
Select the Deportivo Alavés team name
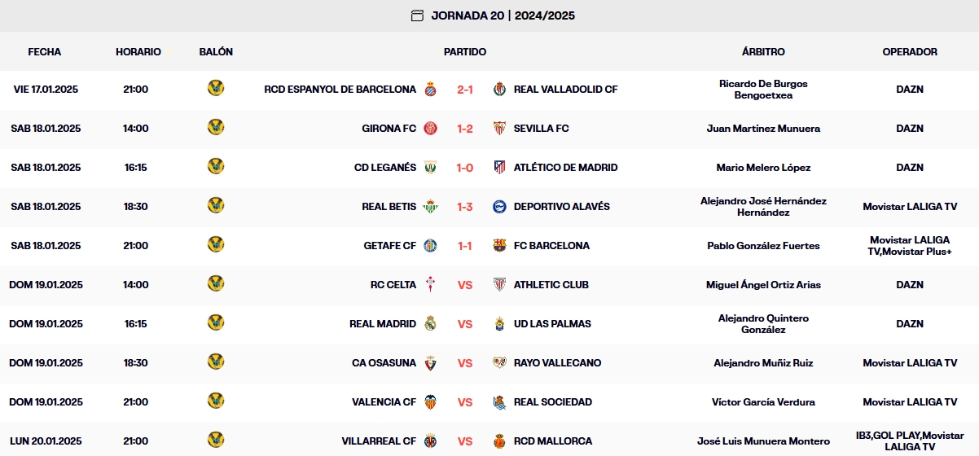point(561,207)
